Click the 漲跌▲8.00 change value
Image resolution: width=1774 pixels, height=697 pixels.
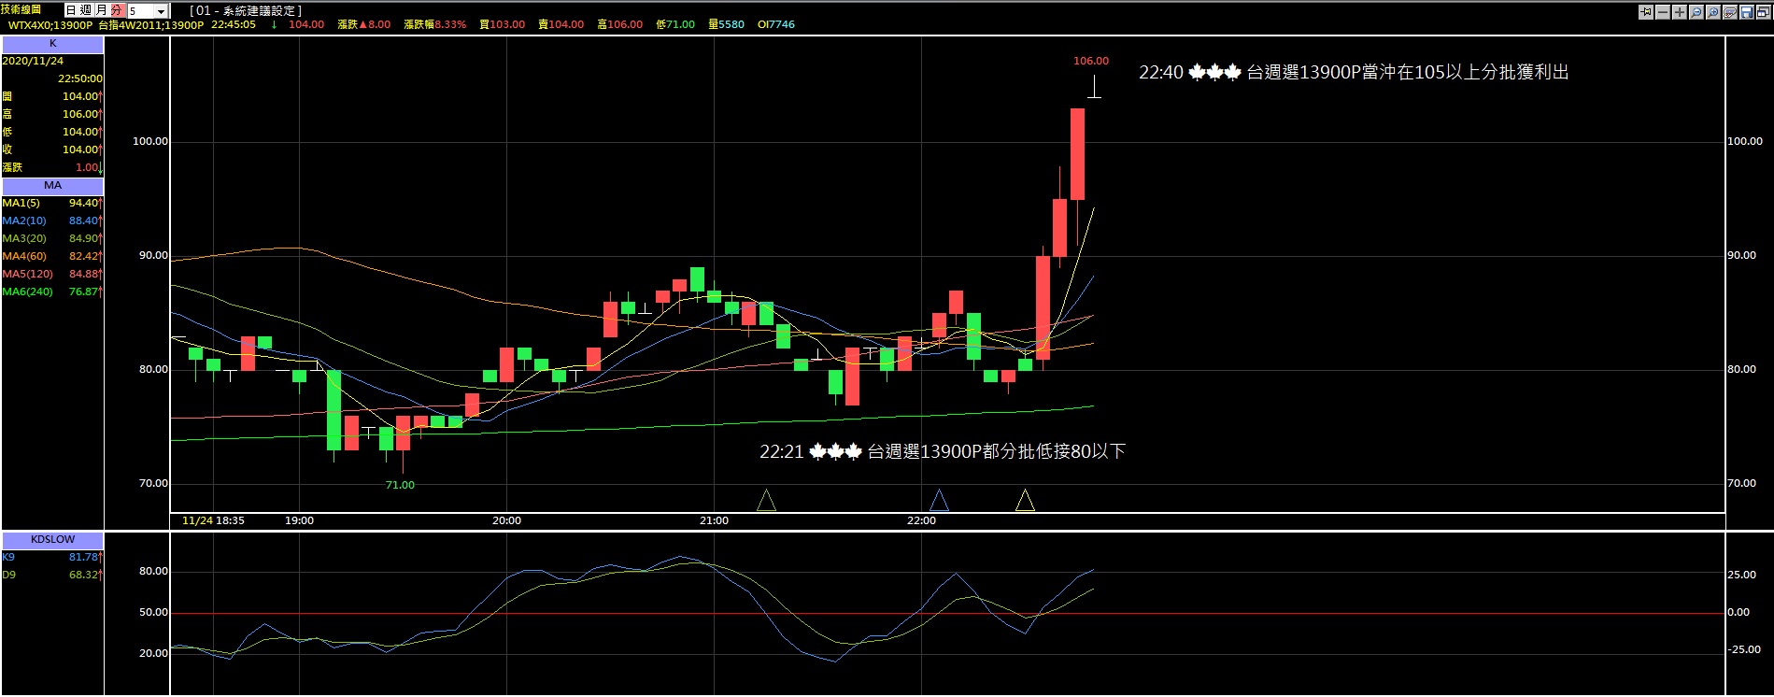364,25
